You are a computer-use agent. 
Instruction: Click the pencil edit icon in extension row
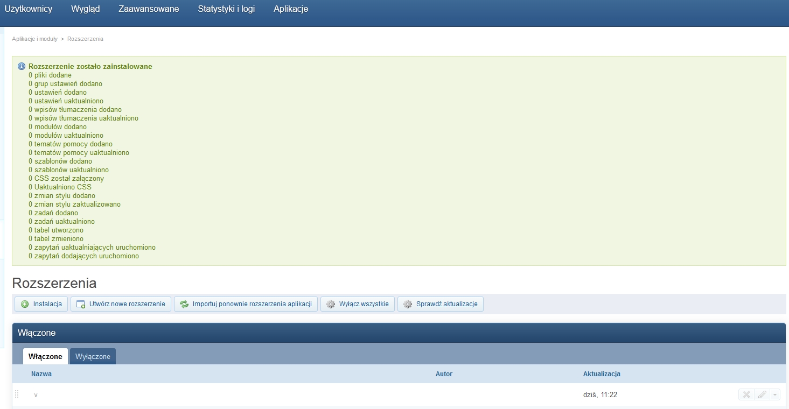point(762,394)
